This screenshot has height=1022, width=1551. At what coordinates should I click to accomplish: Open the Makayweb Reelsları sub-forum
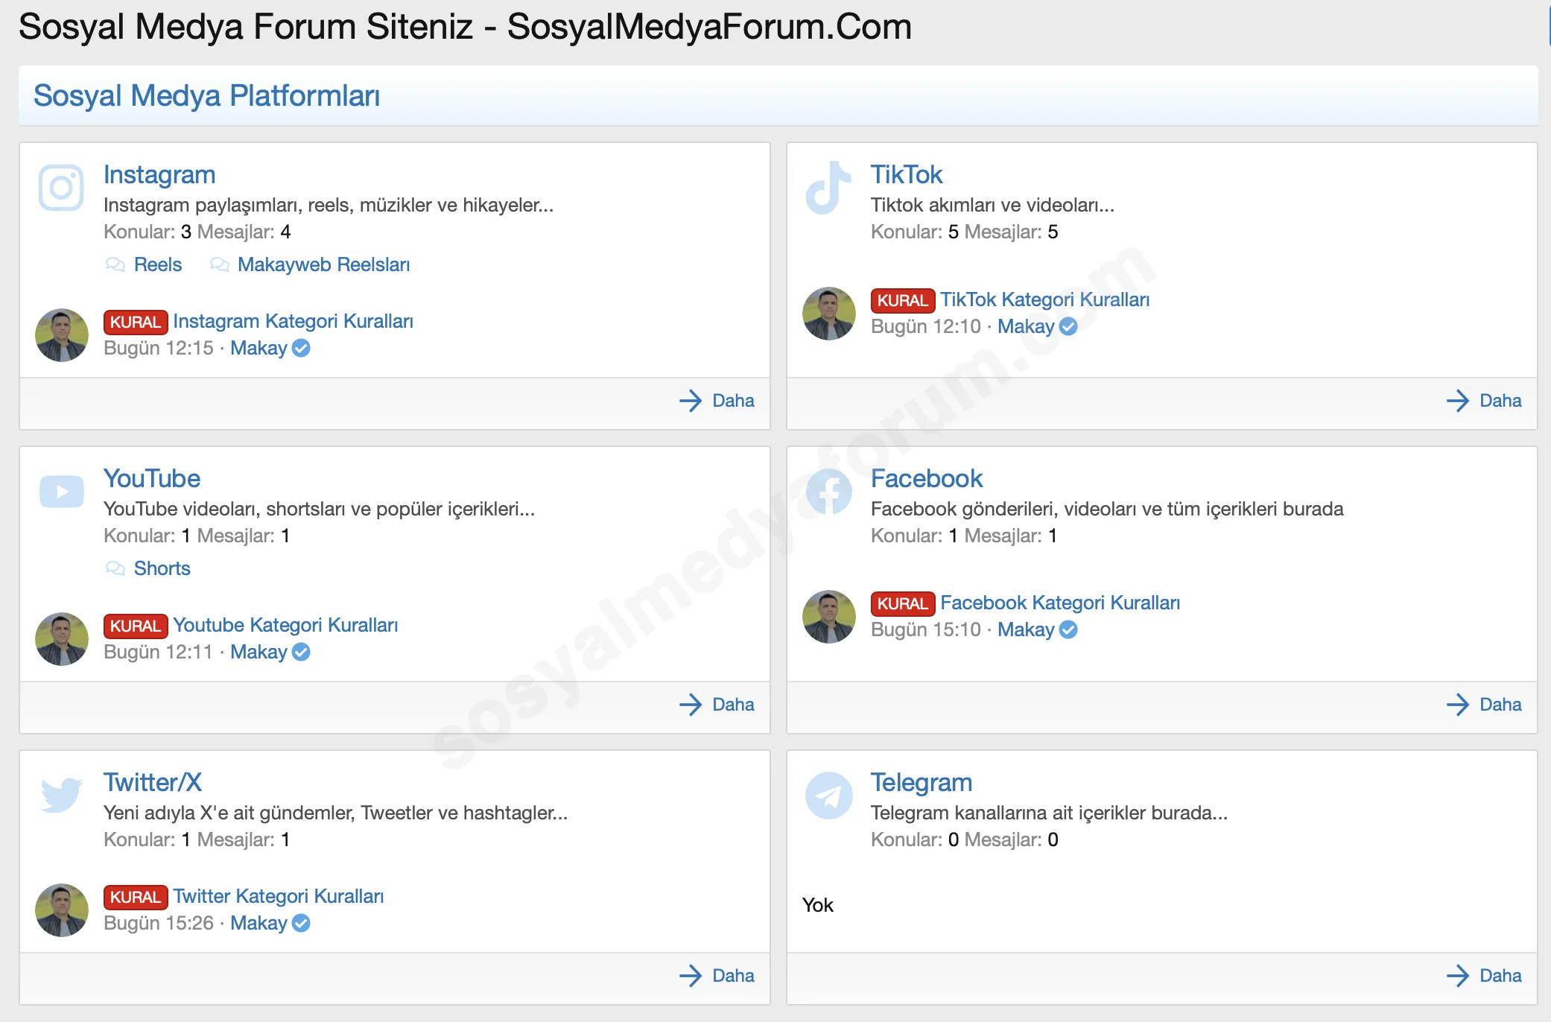(x=323, y=264)
